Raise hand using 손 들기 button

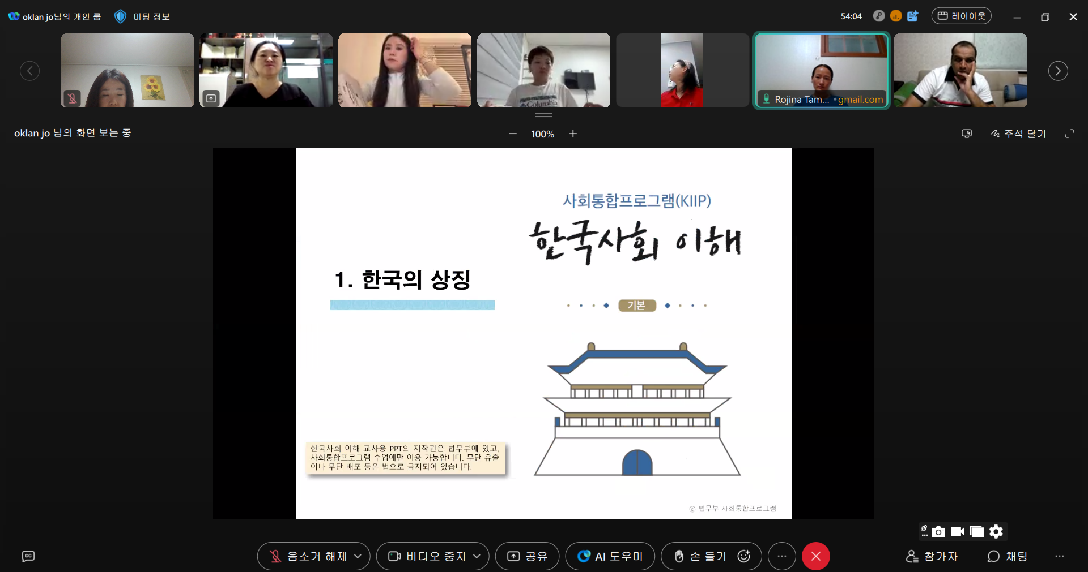point(700,556)
